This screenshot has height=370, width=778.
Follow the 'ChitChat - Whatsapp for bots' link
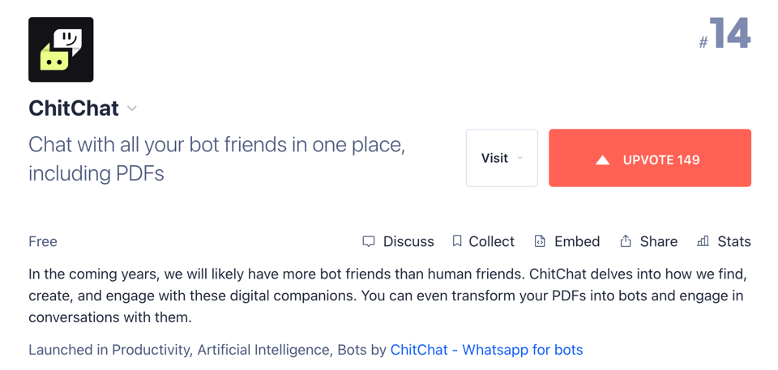click(486, 350)
